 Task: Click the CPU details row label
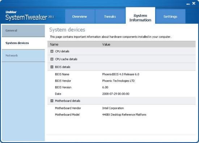click(x=62, y=51)
